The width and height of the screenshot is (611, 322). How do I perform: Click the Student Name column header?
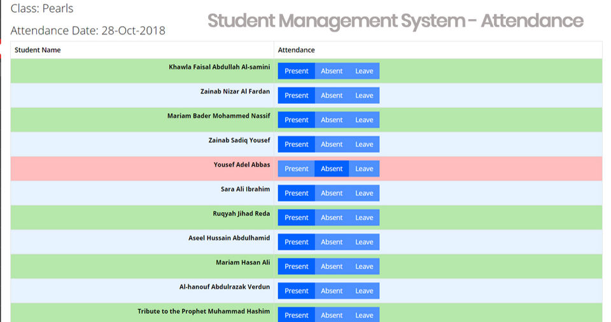click(38, 50)
